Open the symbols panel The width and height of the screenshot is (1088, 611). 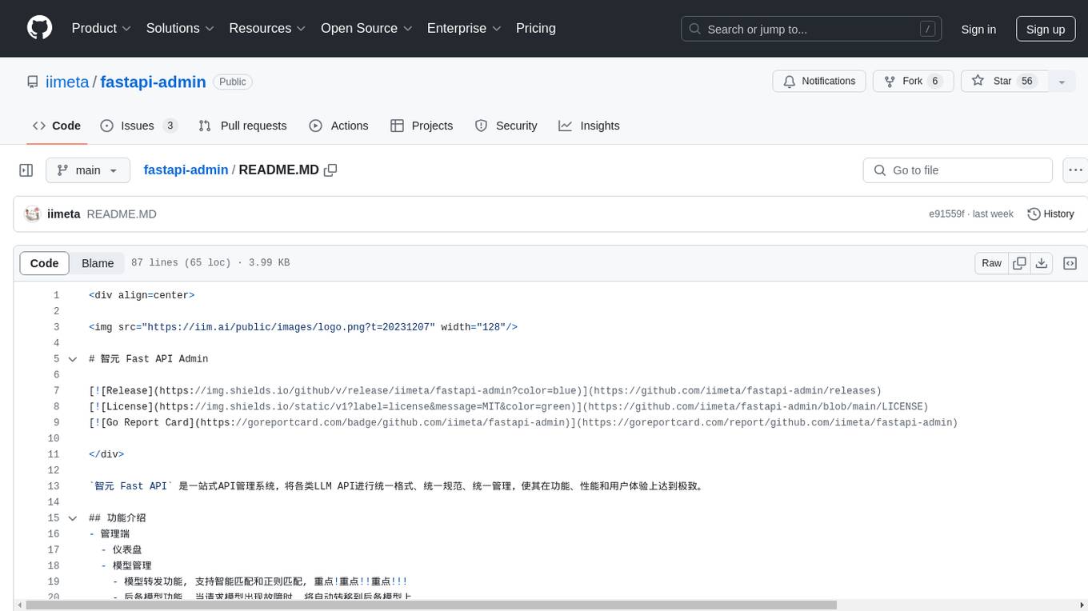[1070, 263]
